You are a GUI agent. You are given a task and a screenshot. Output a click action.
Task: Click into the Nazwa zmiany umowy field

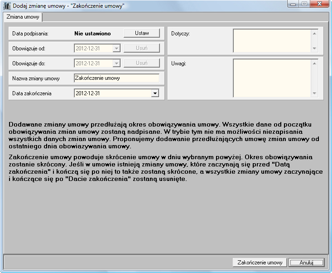point(117,78)
